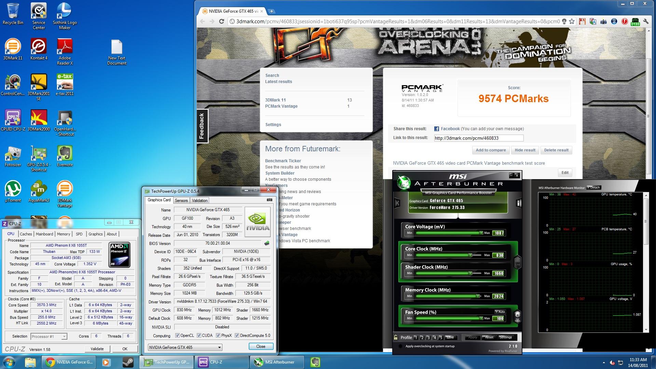Click the Core Voltage slider handle
656x369 pixels.
tap(481, 233)
